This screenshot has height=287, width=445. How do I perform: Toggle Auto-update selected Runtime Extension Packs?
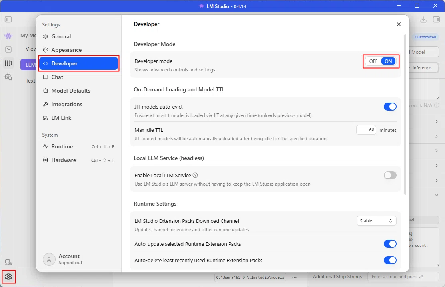click(x=390, y=244)
